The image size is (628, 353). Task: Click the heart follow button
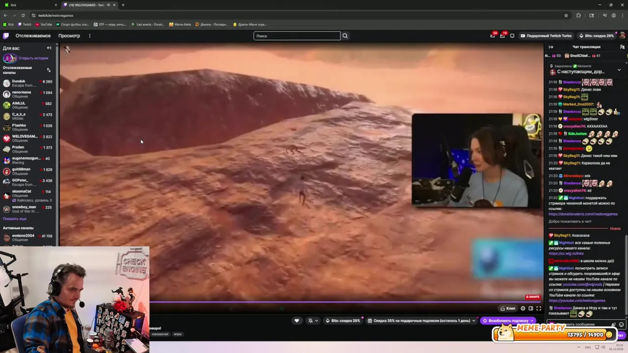point(296,321)
